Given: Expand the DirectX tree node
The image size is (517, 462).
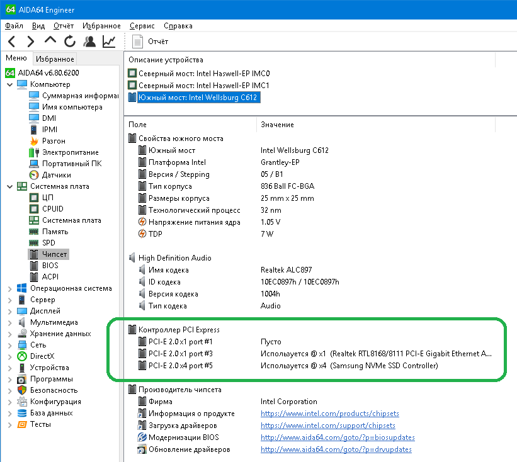Looking at the screenshot, I should click(10, 356).
